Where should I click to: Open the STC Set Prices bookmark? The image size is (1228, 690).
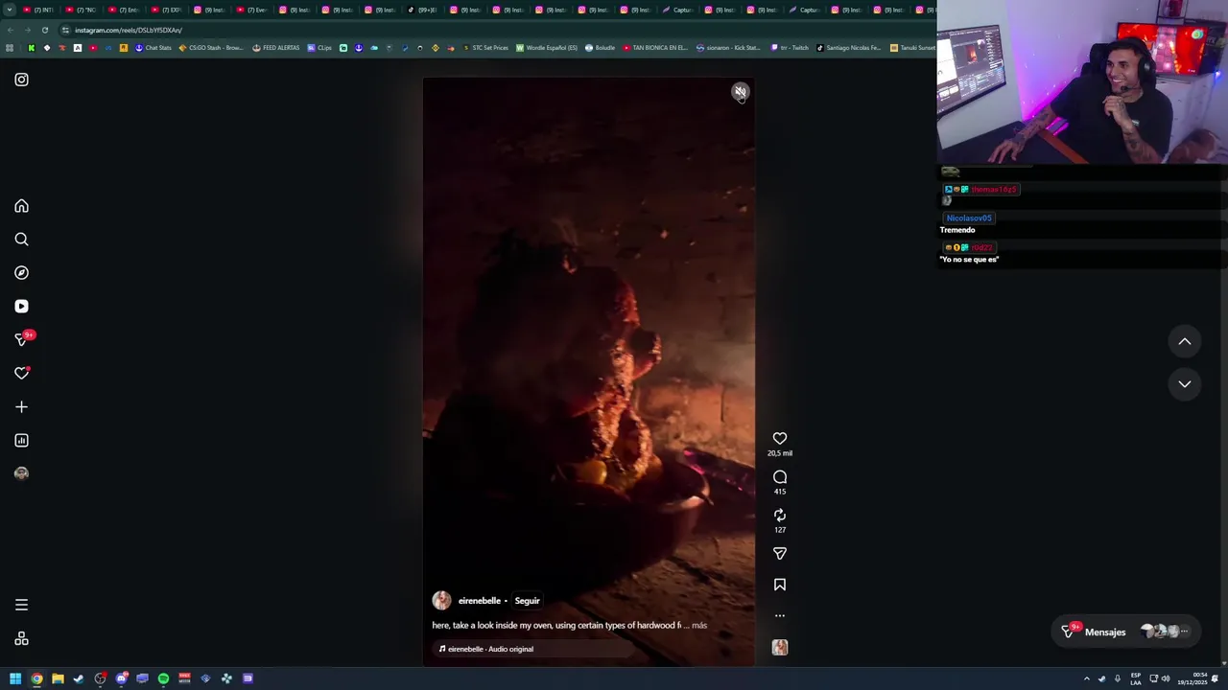click(485, 48)
